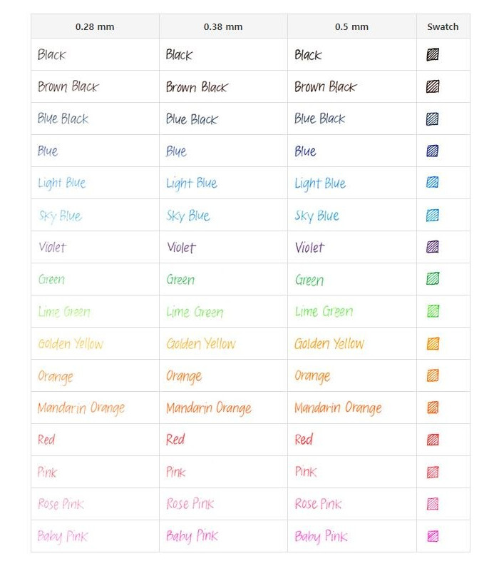499x571 pixels.
Task: Click the Red swatch square
Action: tap(433, 440)
